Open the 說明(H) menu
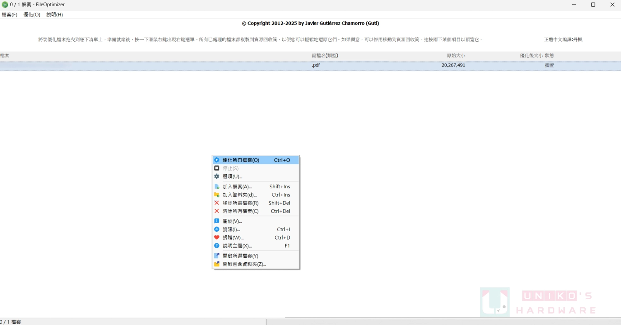 pos(55,15)
